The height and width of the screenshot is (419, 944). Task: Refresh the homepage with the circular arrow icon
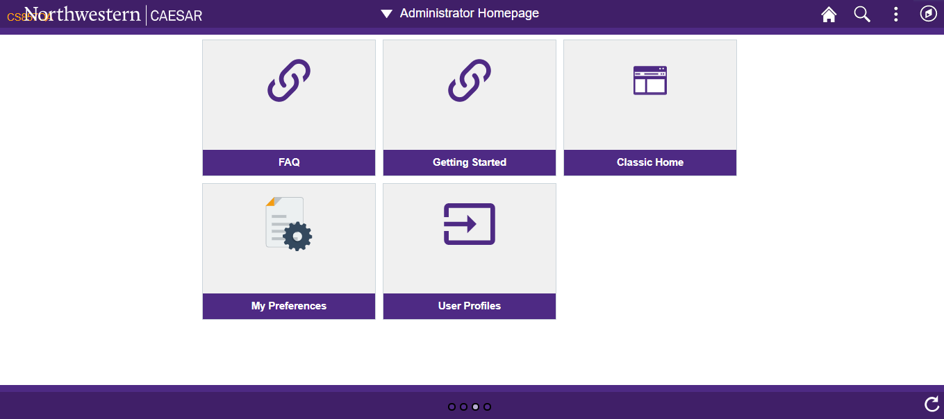click(933, 402)
